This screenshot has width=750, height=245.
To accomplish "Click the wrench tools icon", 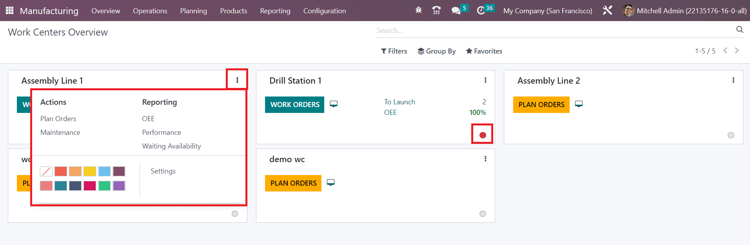I will click(607, 11).
